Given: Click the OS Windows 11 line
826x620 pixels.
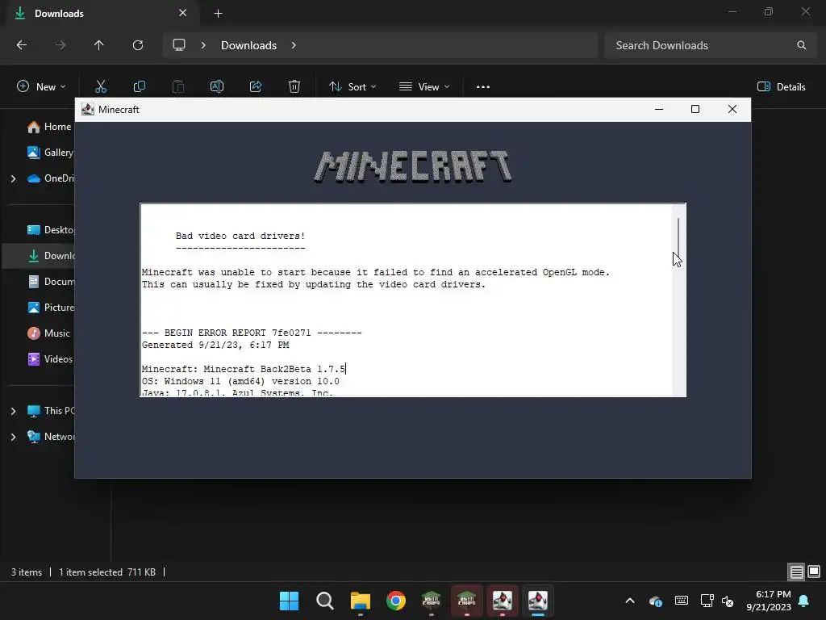Looking at the screenshot, I should click(x=240, y=381).
